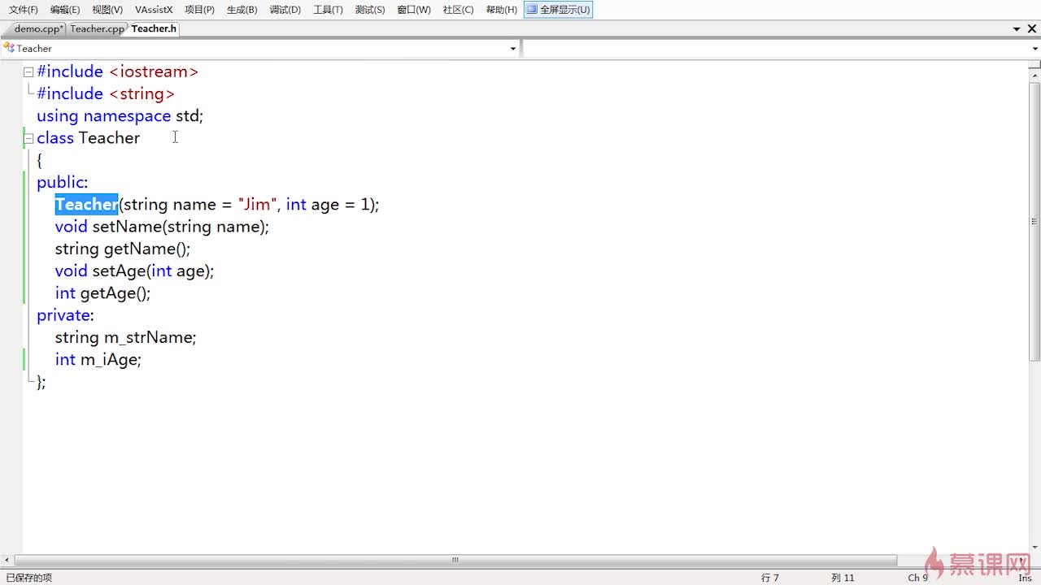Open the members navigation dropdown
Image resolution: width=1041 pixels, height=585 pixels.
click(x=1034, y=49)
